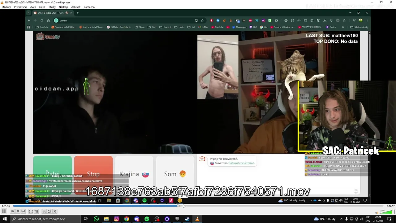Screen dimensions: 396x223
Task: Open Instagram from the taskbar
Action: 116,219
